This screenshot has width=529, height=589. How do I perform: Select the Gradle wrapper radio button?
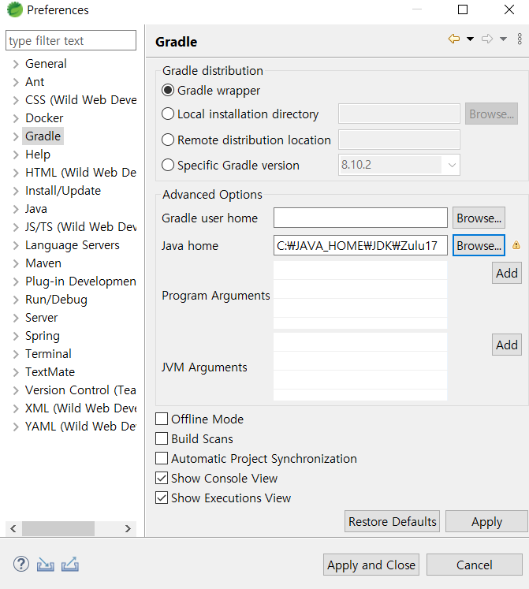pyautogui.click(x=168, y=90)
